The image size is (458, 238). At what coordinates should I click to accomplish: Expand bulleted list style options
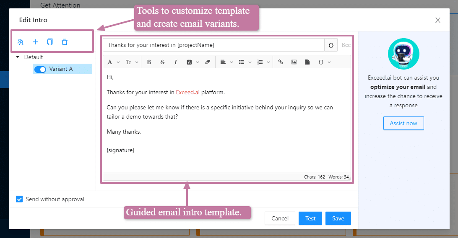pos(250,62)
